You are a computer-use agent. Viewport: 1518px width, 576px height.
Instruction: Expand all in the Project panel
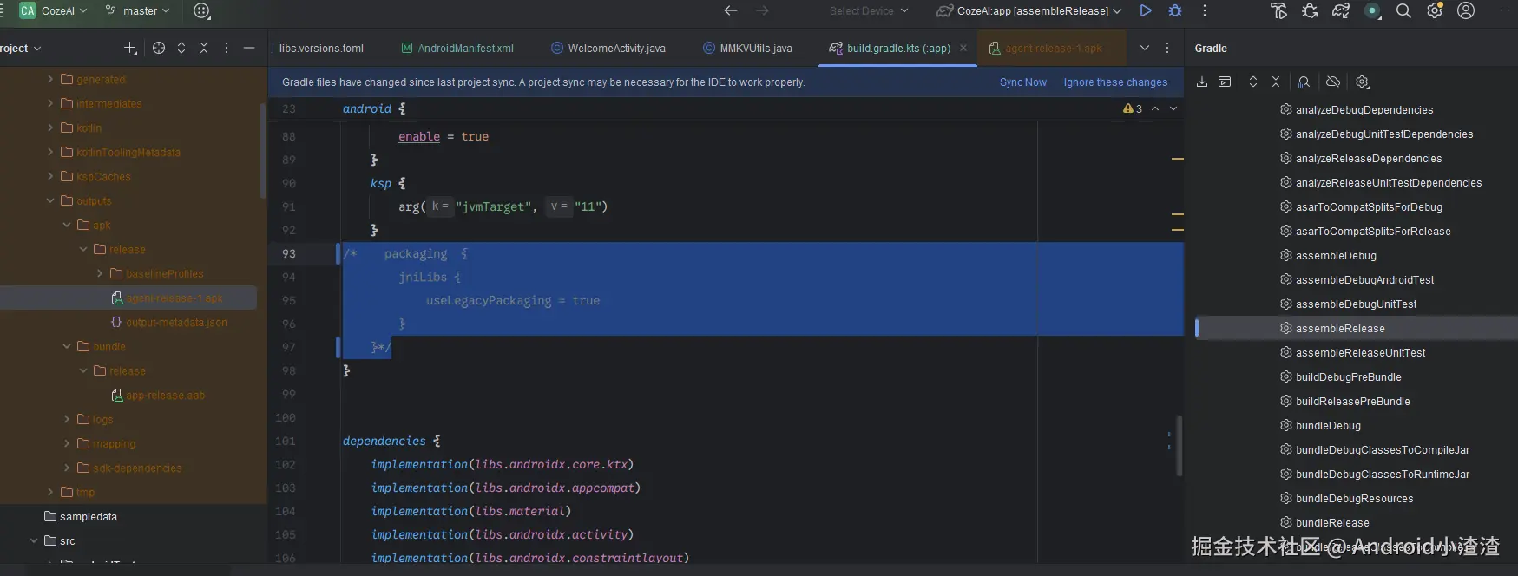coord(181,48)
